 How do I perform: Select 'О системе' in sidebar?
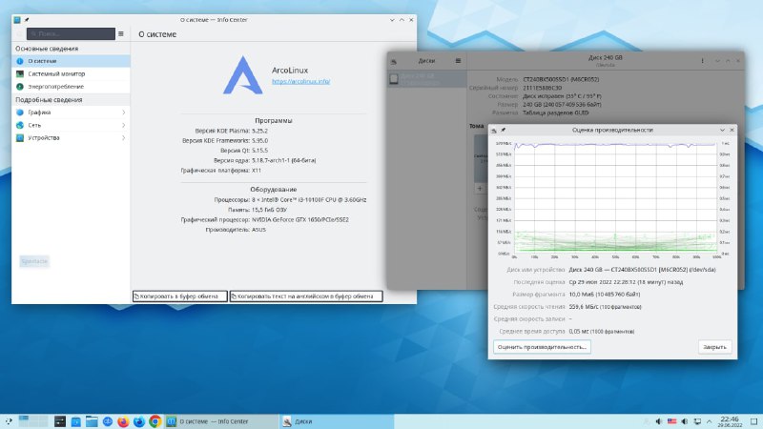71,61
